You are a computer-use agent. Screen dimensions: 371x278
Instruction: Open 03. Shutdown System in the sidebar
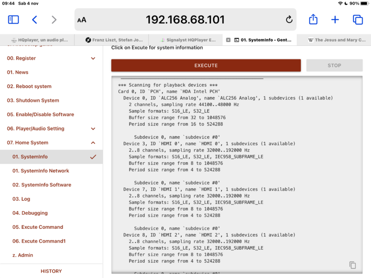pos(32,101)
